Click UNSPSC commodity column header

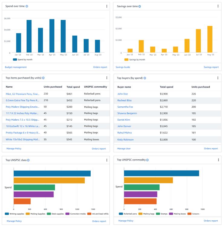pyautogui.click(x=95, y=87)
